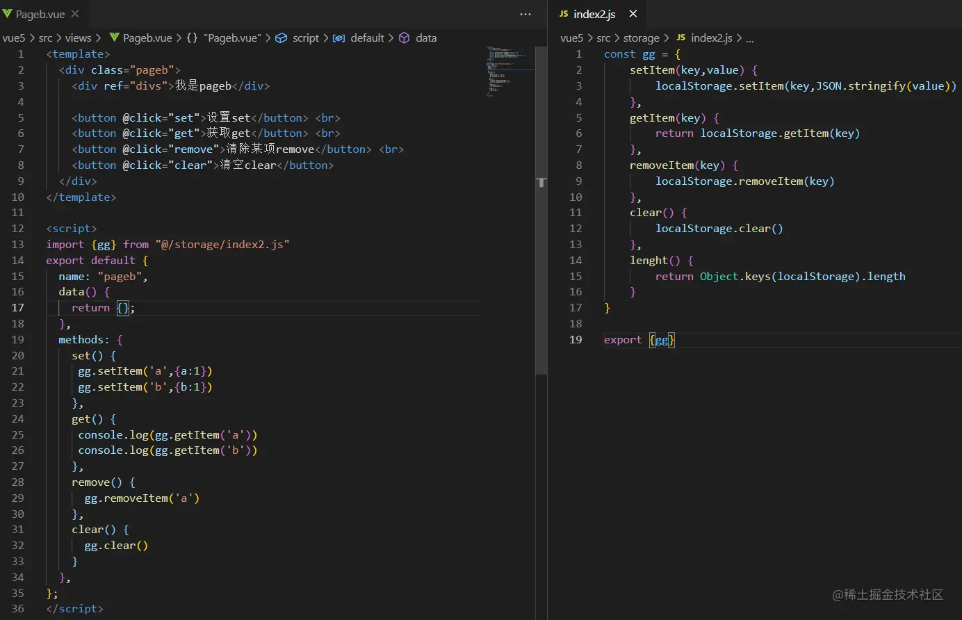
Task: Click the JS icon in the index2.js breadcrumbs
Action: click(680, 38)
